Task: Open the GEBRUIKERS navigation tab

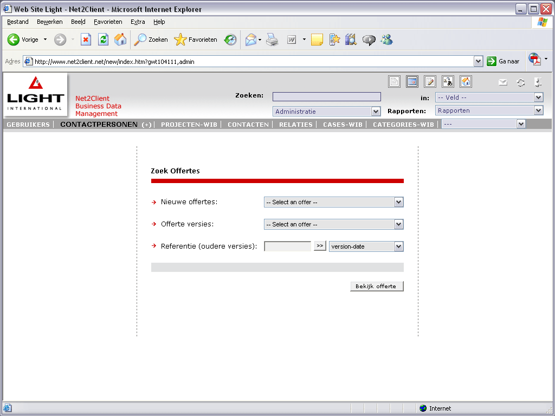Action: [28, 125]
